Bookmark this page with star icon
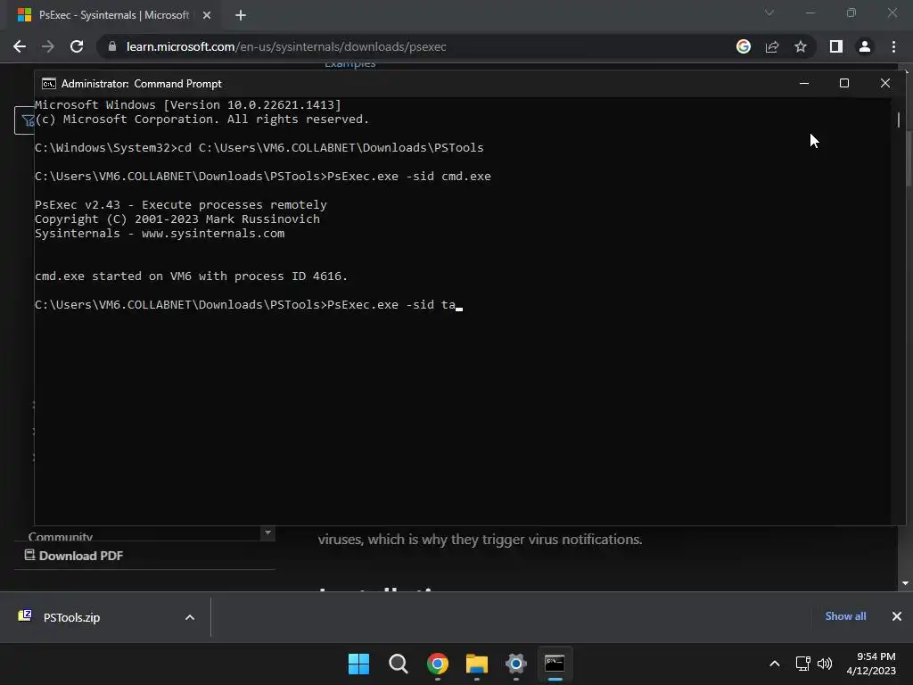The height and width of the screenshot is (685, 913). pyautogui.click(x=801, y=46)
